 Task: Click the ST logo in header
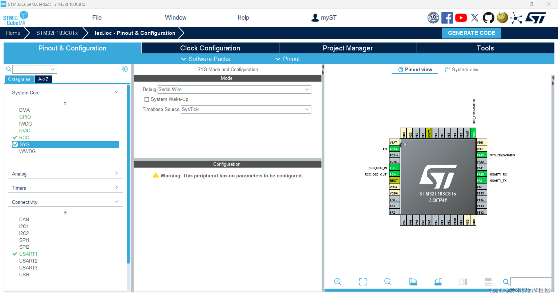click(x=535, y=18)
